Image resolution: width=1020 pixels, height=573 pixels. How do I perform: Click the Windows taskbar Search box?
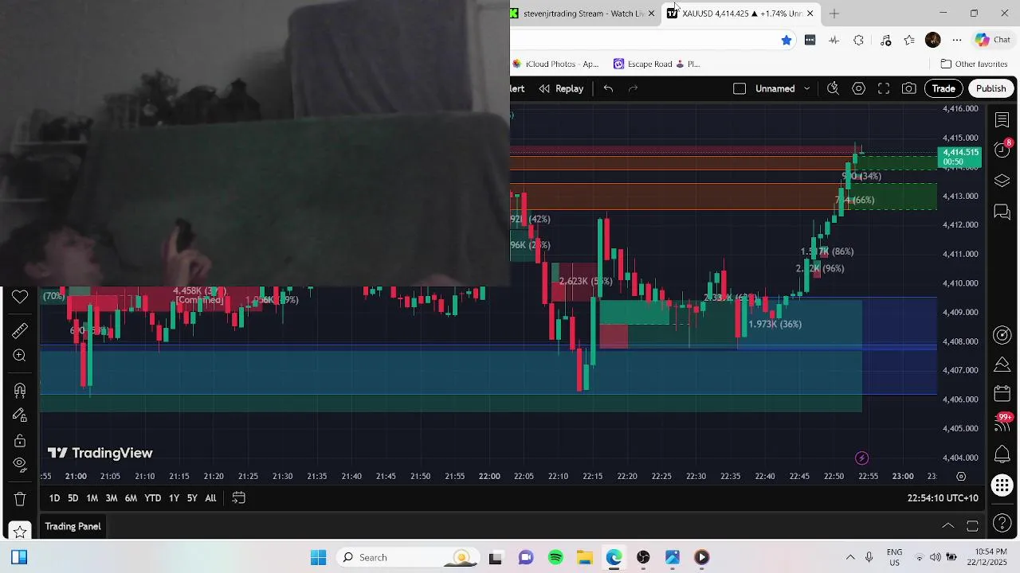click(x=407, y=557)
